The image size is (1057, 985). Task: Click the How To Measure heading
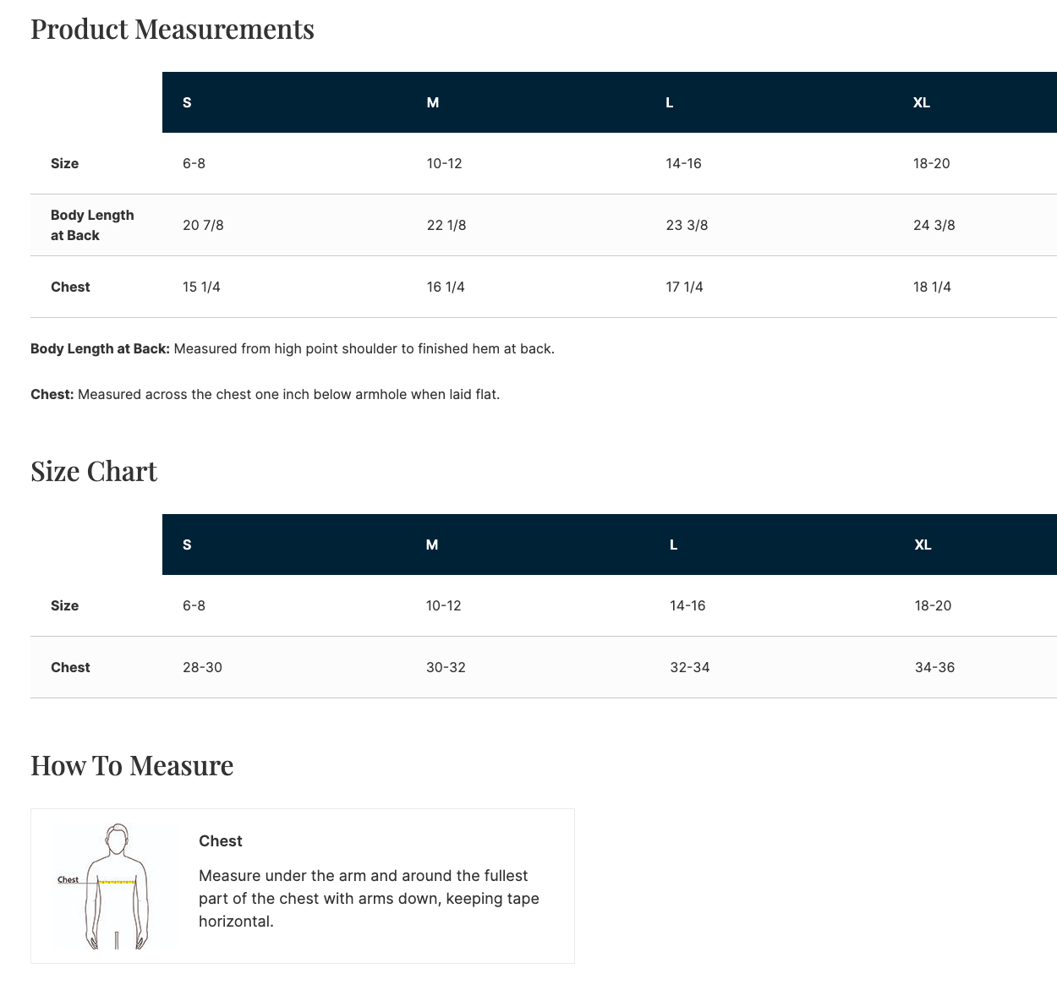[132, 765]
